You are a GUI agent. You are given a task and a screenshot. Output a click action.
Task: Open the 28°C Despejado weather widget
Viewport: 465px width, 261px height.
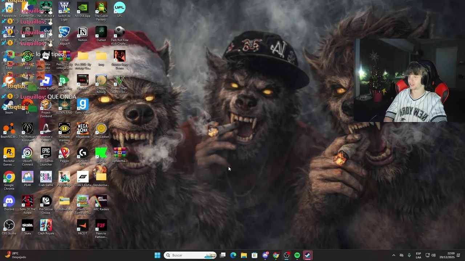pyautogui.click(x=15, y=255)
